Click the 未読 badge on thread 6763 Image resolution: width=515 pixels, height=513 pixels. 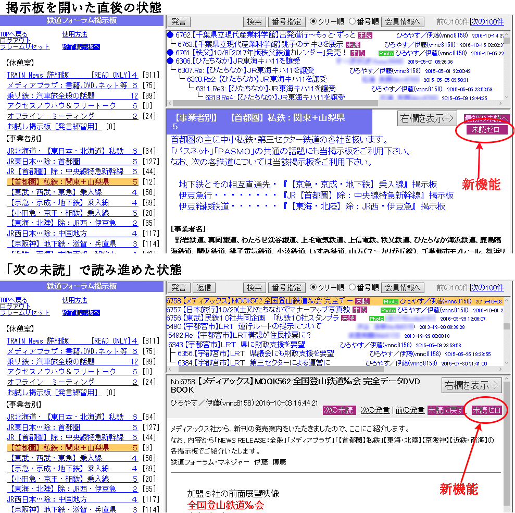pos(353,44)
